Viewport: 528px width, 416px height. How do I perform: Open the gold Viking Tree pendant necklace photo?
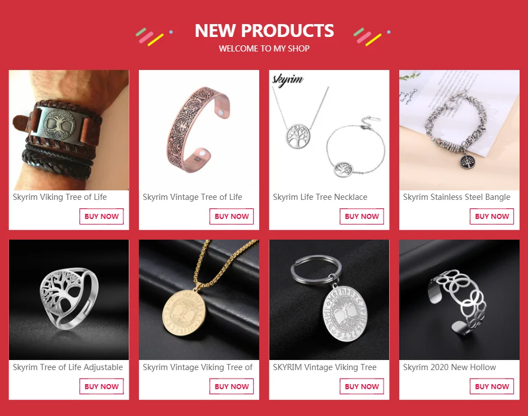pos(199,300)
